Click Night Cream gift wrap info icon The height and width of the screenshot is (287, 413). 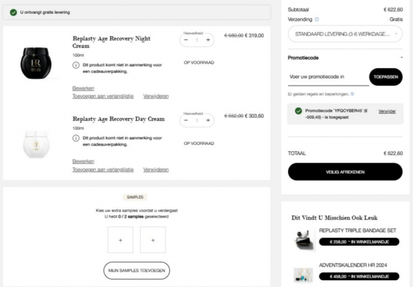[x=76, y=65]
